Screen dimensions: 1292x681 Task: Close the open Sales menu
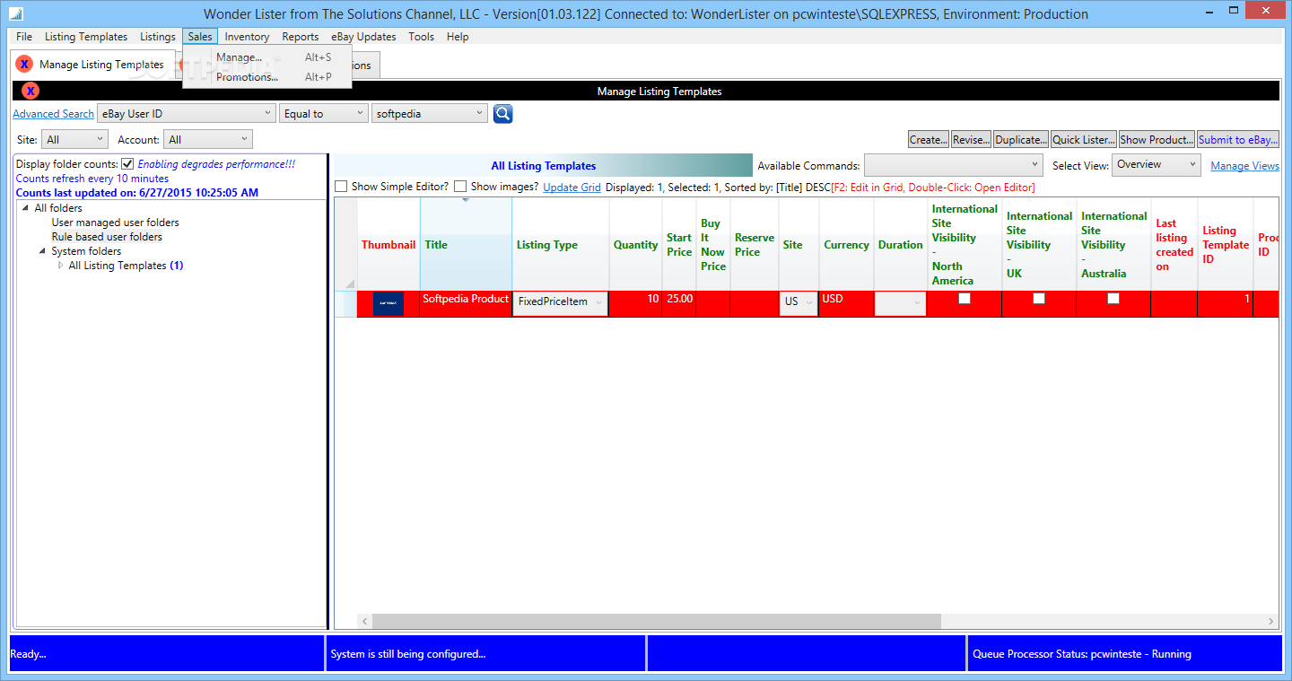pos(200,37)
